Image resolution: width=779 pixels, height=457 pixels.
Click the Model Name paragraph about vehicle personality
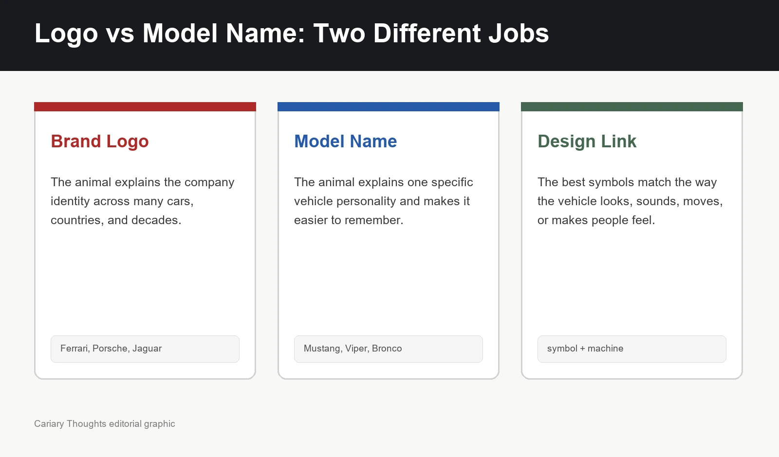tap(384, 201)
